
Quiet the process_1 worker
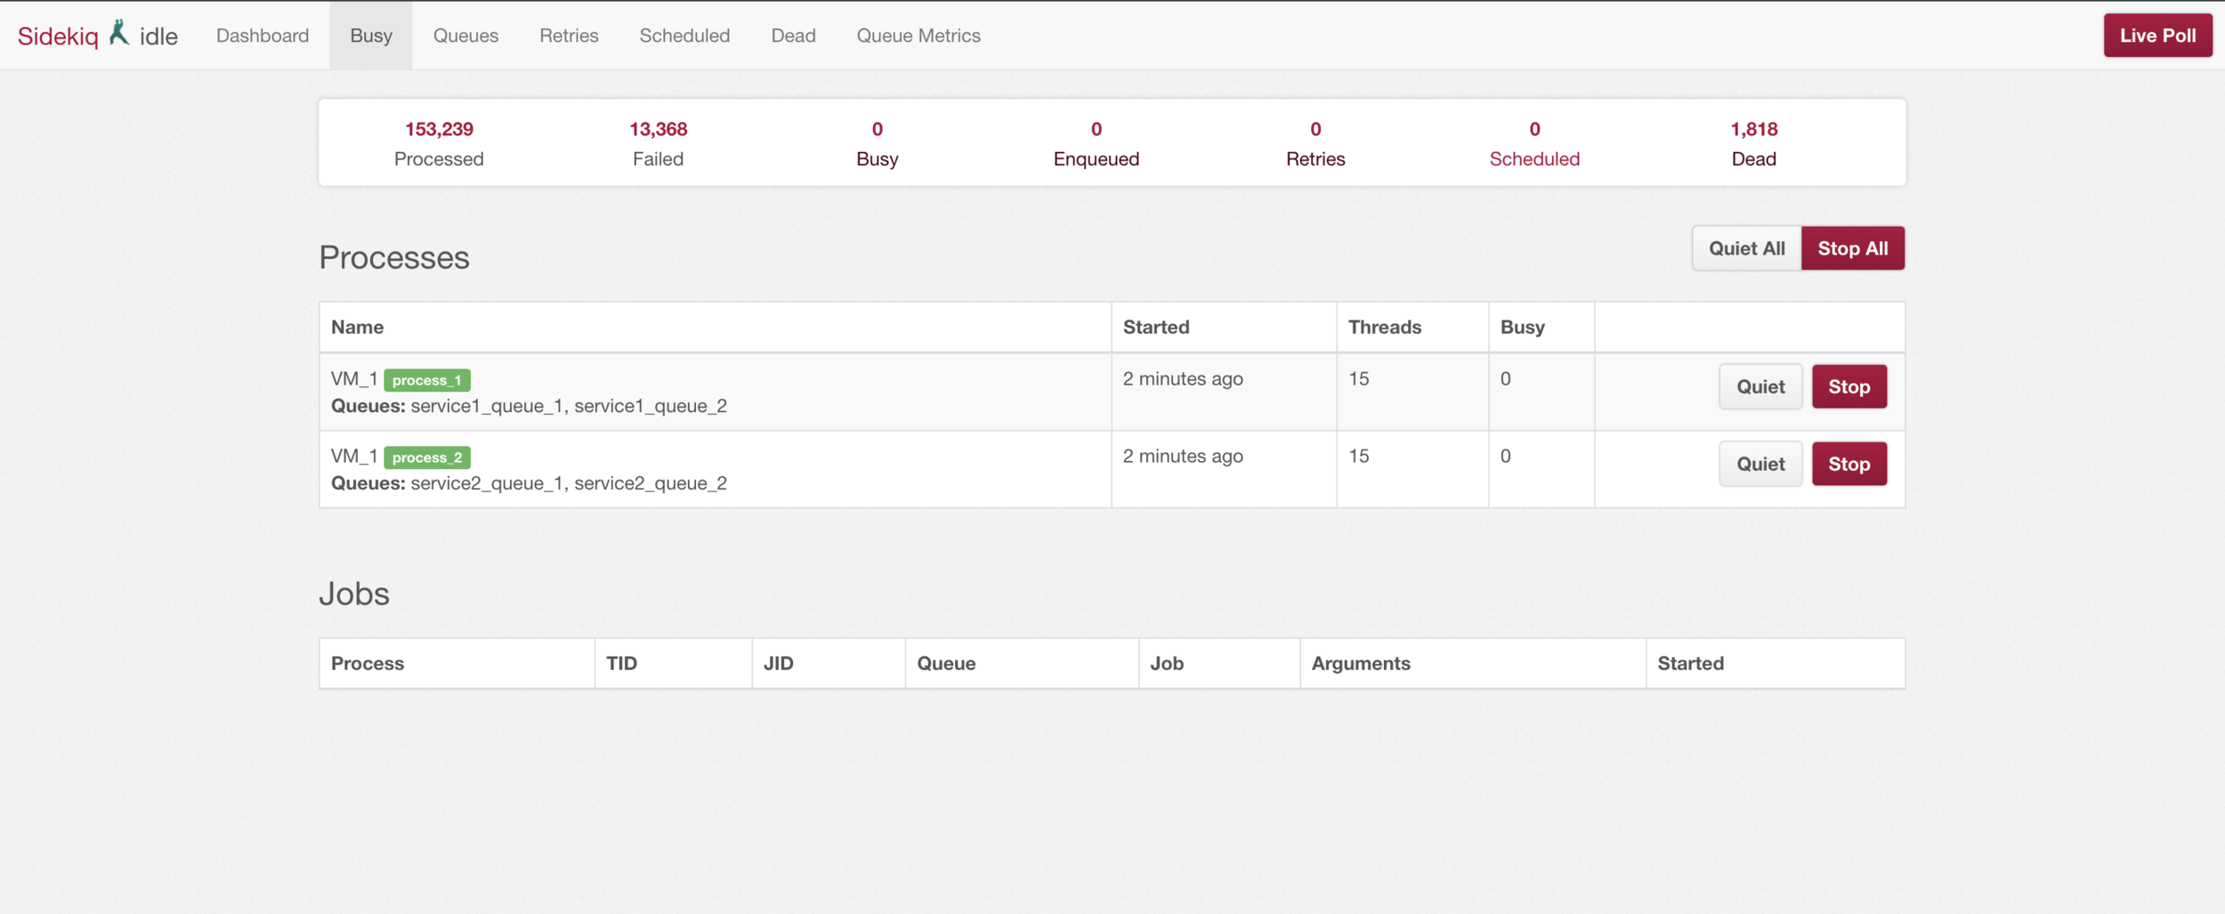point(1760,386)
